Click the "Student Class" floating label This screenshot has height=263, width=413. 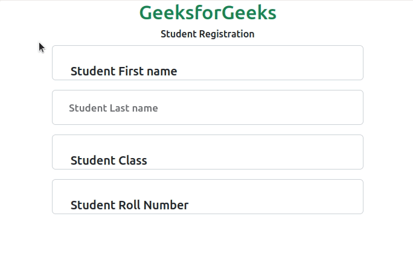tap(109, 160)
